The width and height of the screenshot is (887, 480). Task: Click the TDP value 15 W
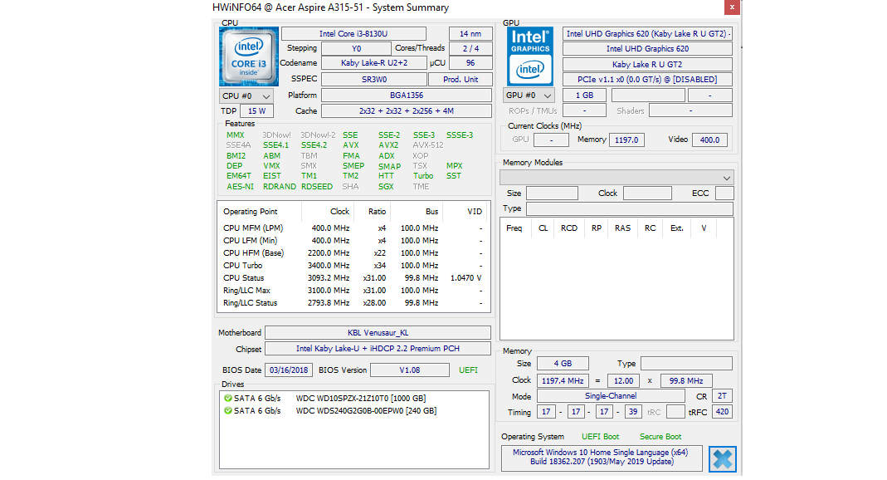tap(257, 111)
